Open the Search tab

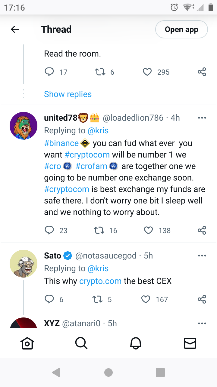[81, 343]
